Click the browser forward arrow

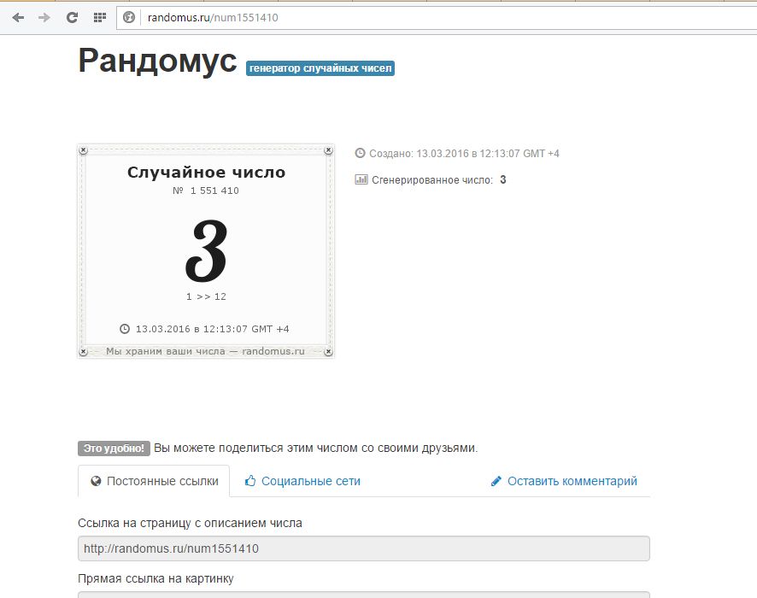click(x=44, y=17)
